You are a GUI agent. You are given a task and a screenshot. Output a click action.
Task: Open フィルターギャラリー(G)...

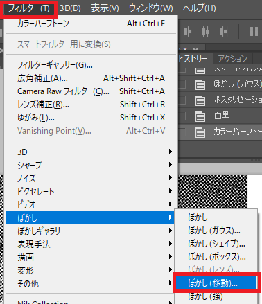(91, 65)
